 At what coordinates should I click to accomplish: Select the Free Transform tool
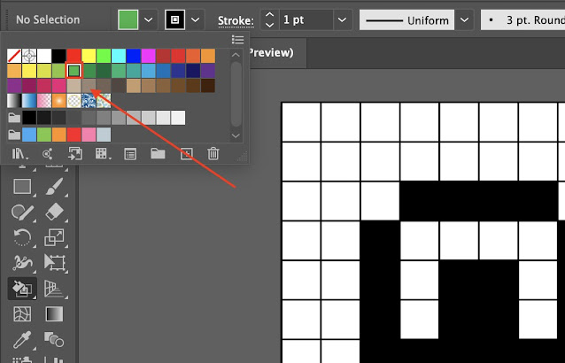55,263
